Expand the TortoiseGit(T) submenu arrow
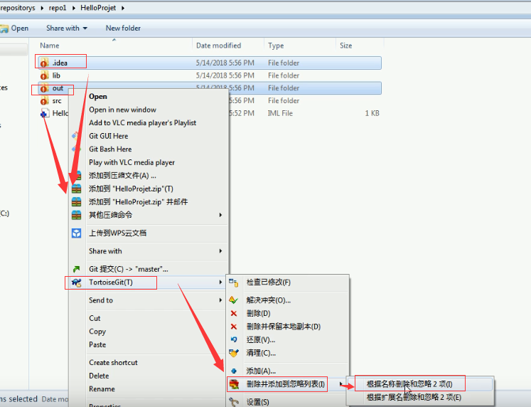This screenshot has height=407, width=531. tap(220, 282)
